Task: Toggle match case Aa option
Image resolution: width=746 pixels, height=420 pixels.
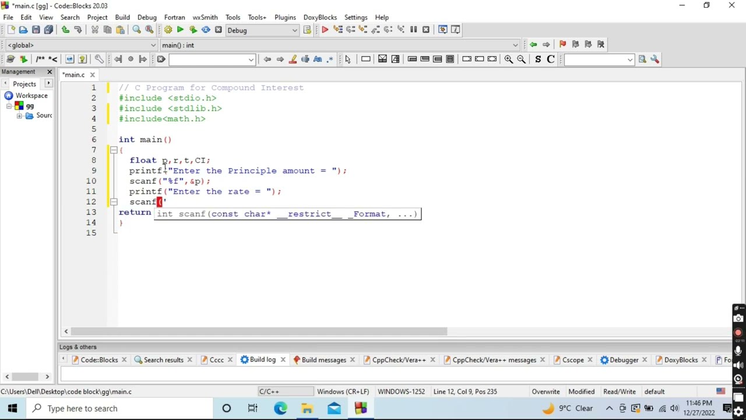Action: (x=318, y=59)
